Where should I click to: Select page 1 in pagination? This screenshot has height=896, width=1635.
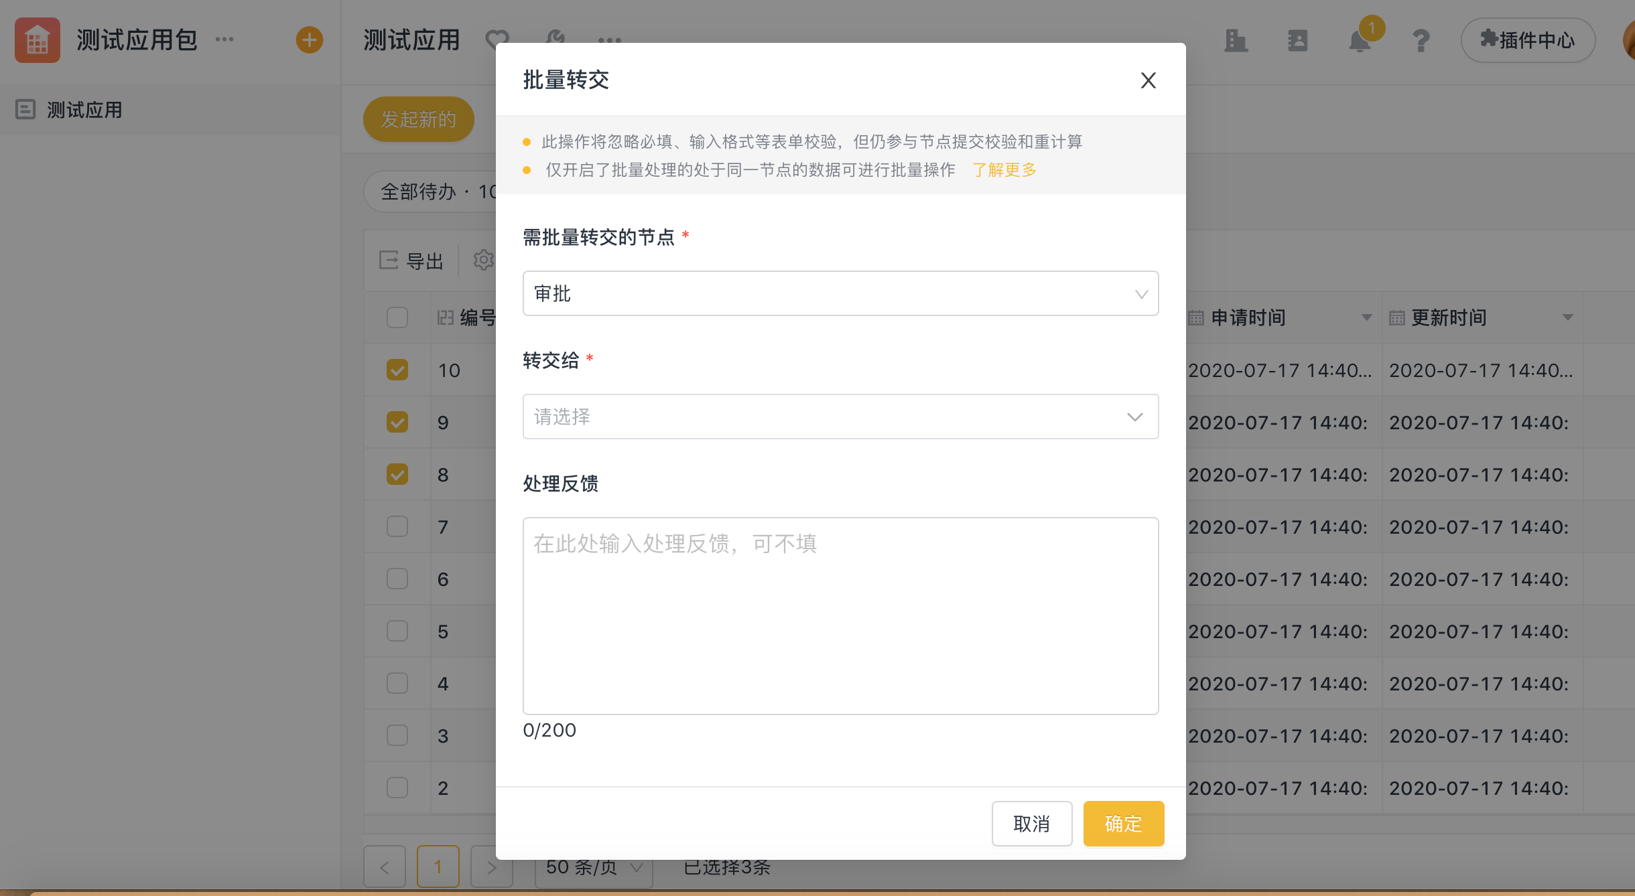(438, 867)
